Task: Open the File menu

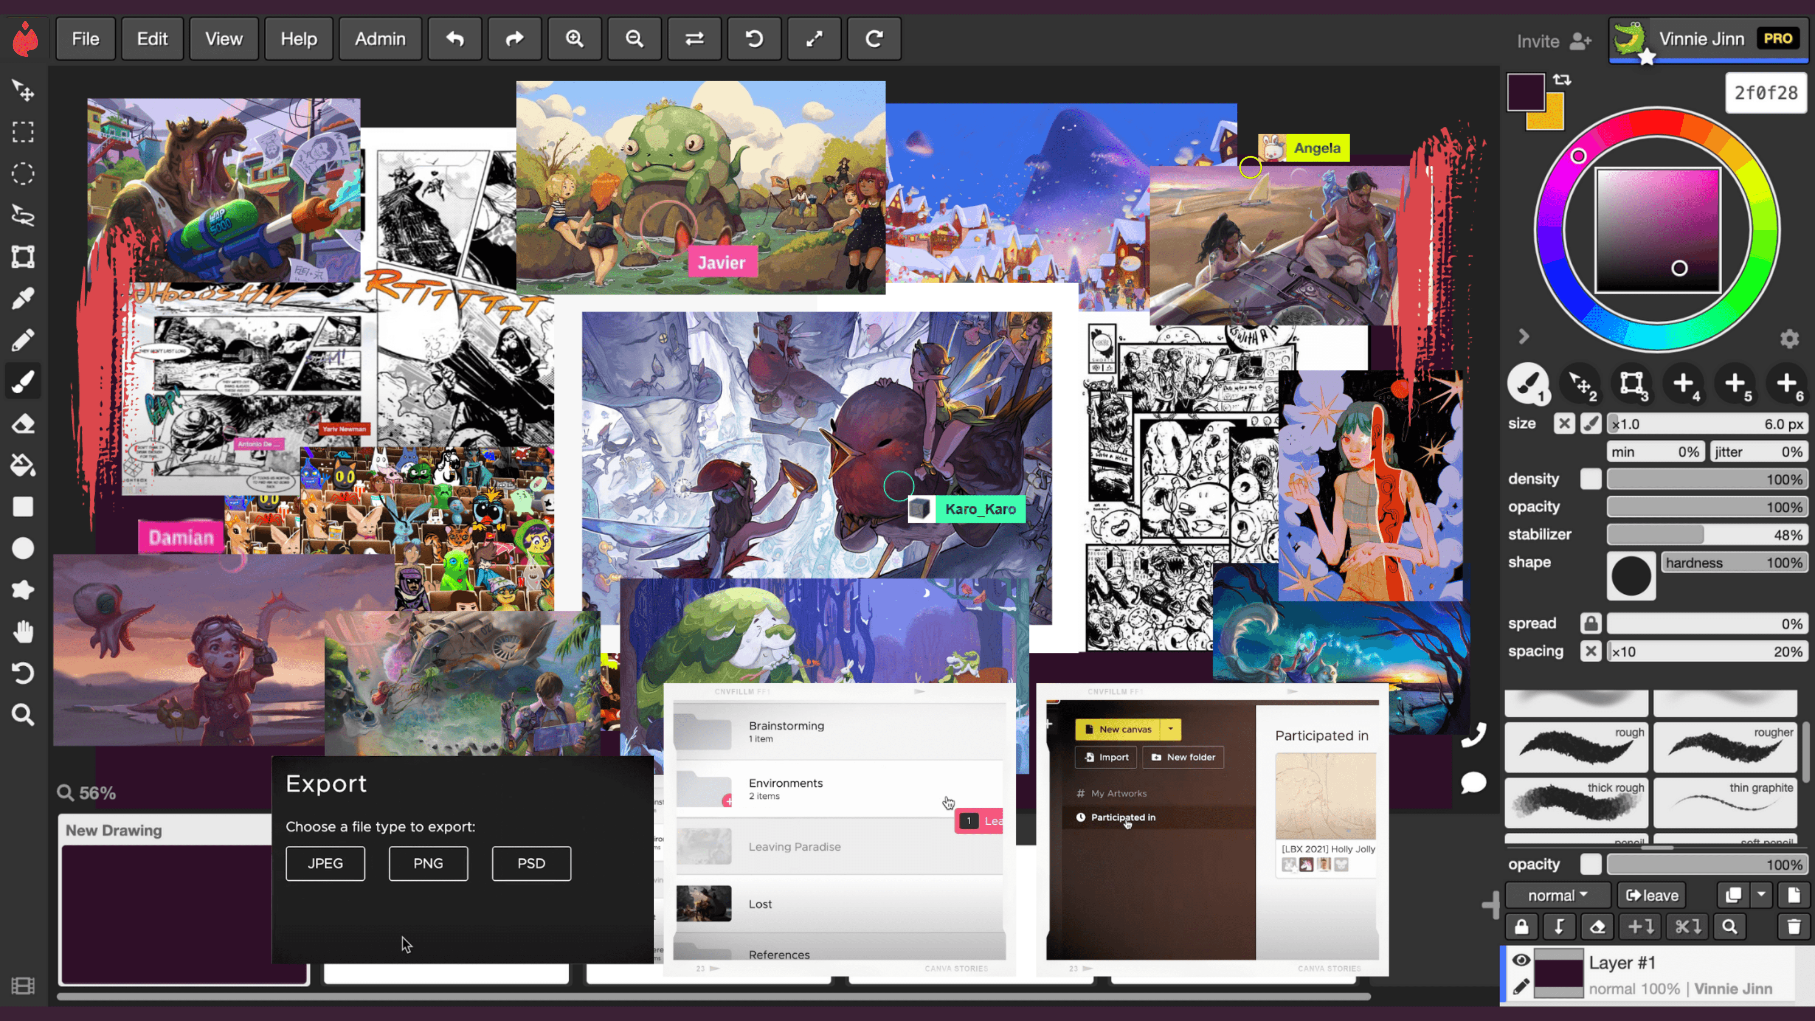Action: pyautogui.click(x=85, y=39)
